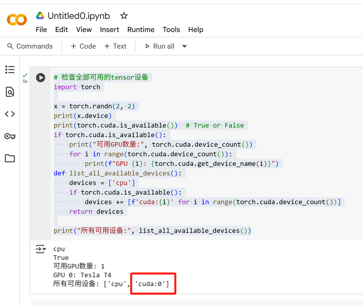Click the Colab logo
Viewport: 363px width, 306px height.
point(17,20)
